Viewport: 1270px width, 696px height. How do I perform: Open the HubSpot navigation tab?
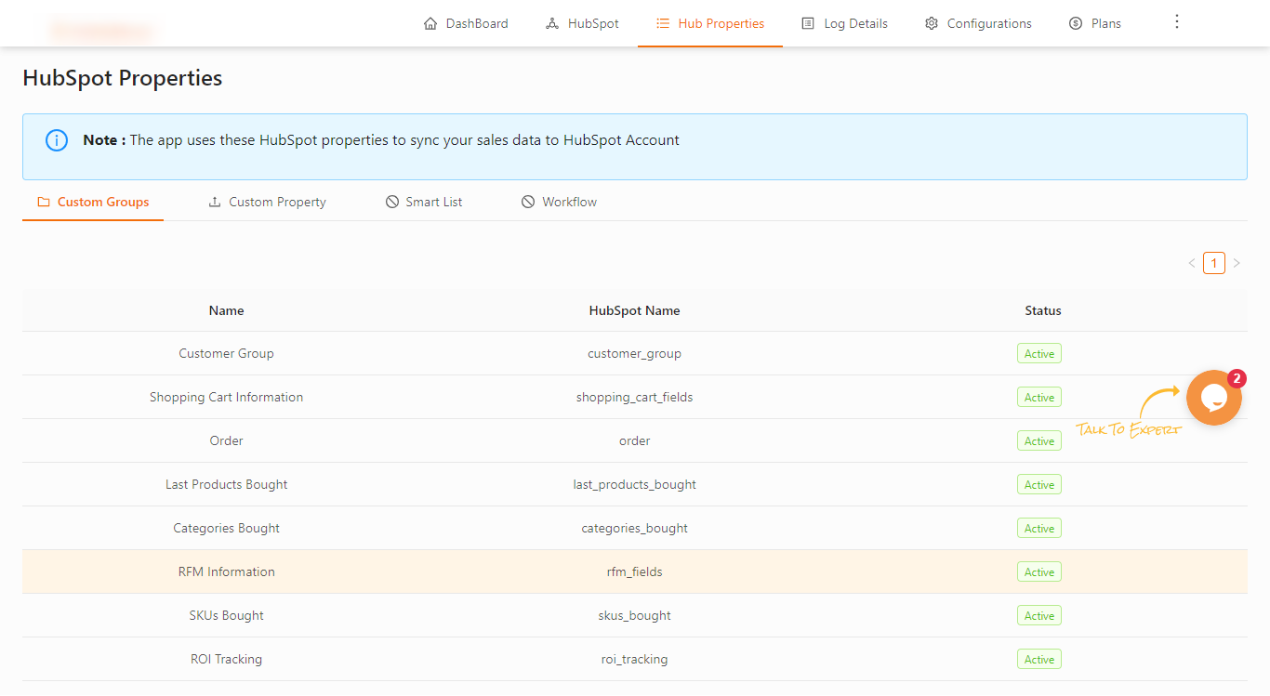point(582,23)
